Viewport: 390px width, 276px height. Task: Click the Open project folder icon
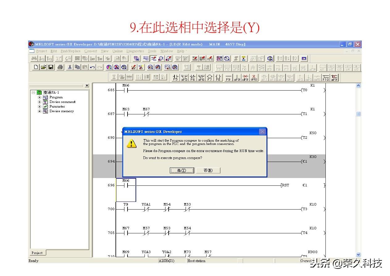44,67
